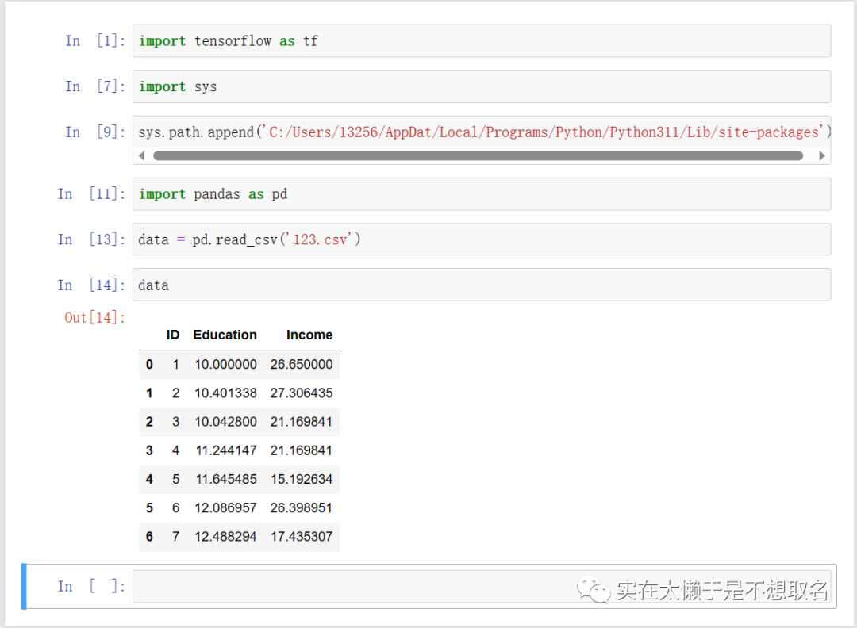Click the WeChat logo in the watermark

[594, 589]
